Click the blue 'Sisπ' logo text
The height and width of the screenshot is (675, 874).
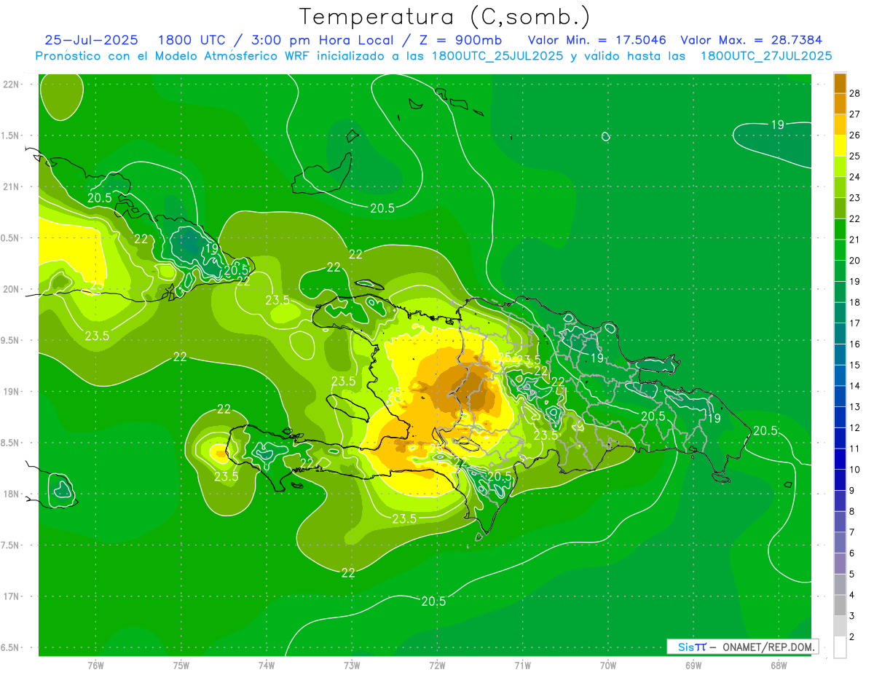pyautogui.click(x=692, y=647)
